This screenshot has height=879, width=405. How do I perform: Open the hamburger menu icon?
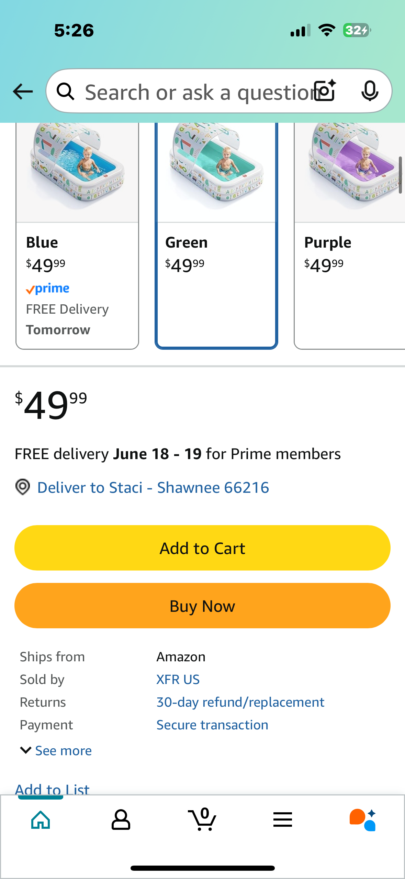coord(283,820)
